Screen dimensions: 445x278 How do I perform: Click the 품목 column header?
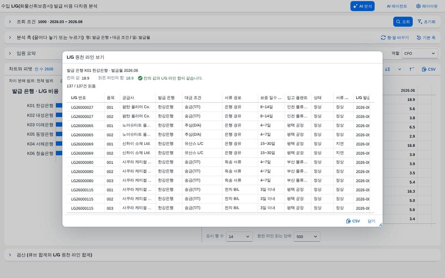(112, 97)
